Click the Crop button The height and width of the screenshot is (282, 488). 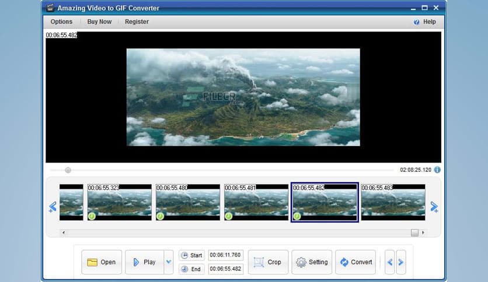click(x=269, y=262)
